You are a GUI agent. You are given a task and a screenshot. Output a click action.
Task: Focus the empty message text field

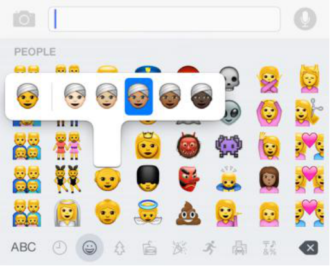(x=164, y=19)
